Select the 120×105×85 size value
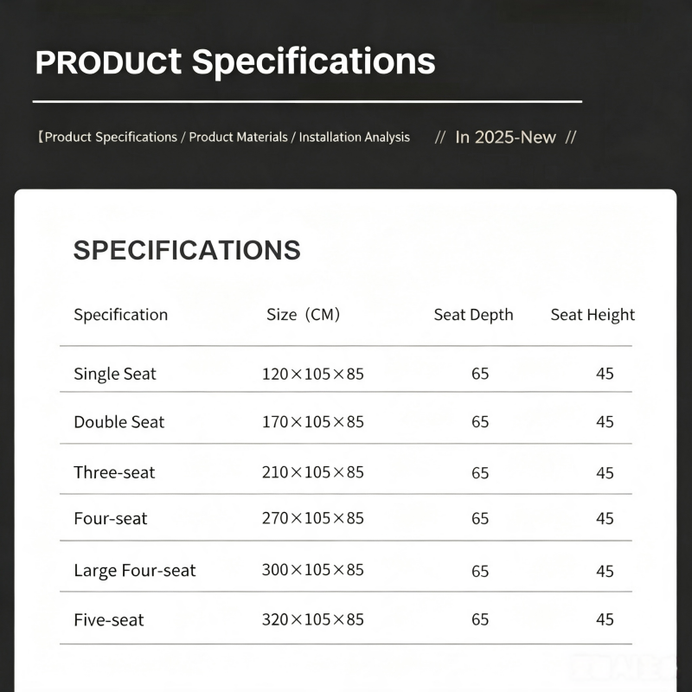This screenshot has width=692, height=692. pos(313,375)
